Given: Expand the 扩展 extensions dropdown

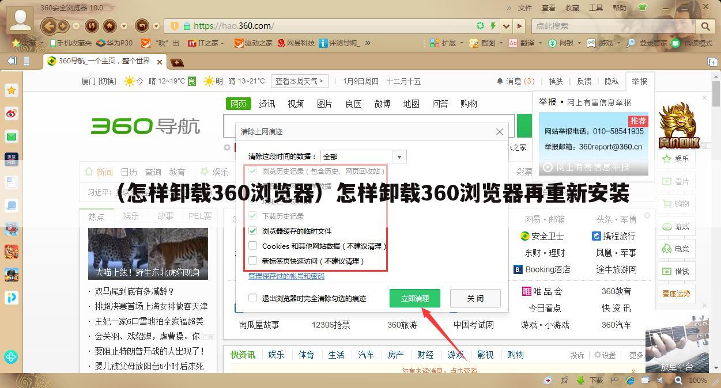Looking at the screenshot, I should pyautogui.click(x=461, y=43).
